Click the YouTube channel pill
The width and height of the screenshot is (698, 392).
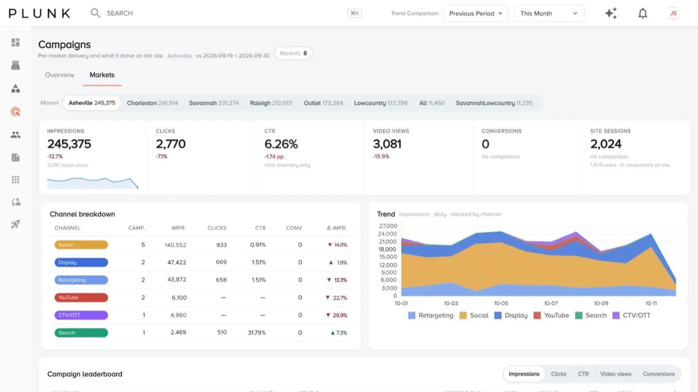click(x=81, y=298)
